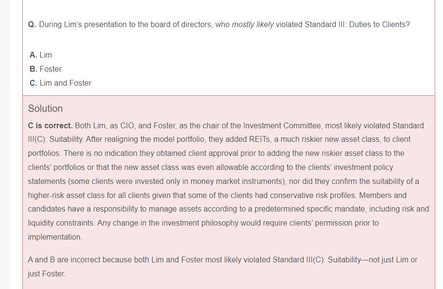
Task: Click the line starting 'portfolios. There is no indication'
Action: 216,153
